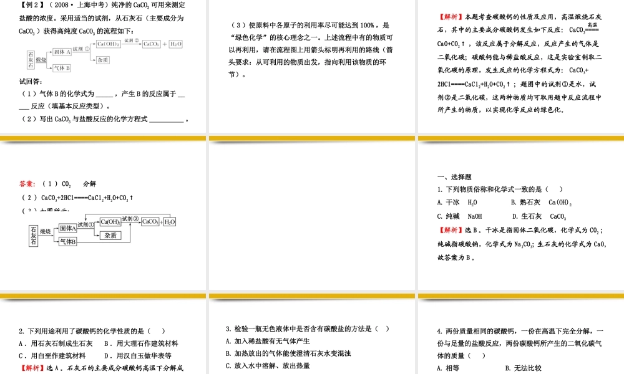Select option 'B. 熟石灰 Ca(OH)2'

point(541,203)
